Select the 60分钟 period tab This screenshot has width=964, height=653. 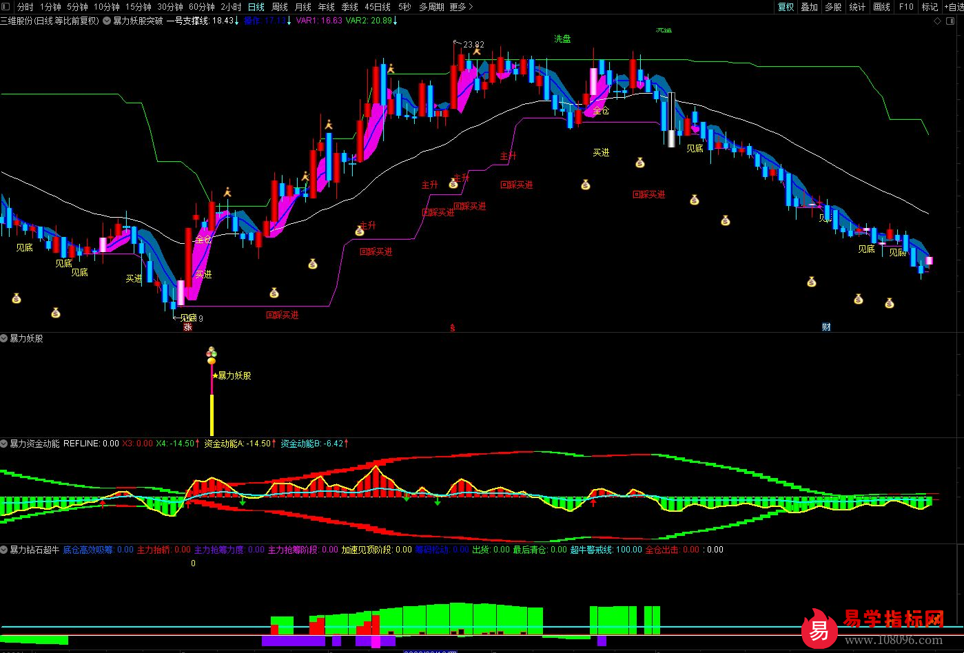click(201, 7)
